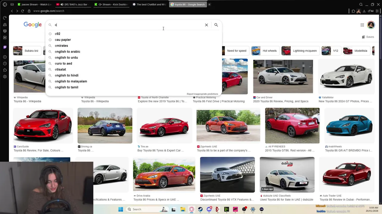Screen dimensions: 382x214
Task: Click Report inappropriate predictions link
Action: point(202,94)
